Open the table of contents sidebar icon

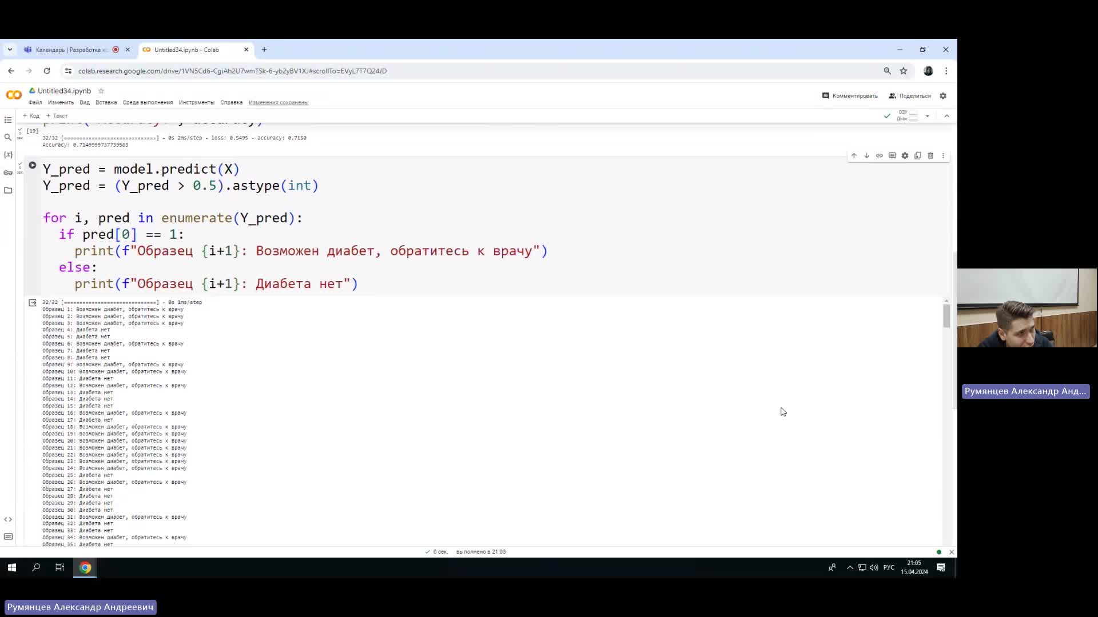8,120
